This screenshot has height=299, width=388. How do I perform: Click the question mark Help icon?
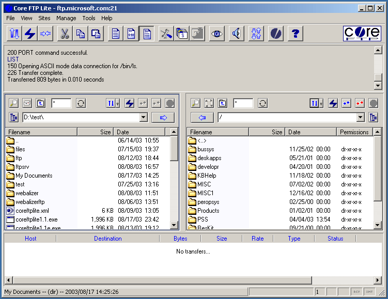(295, 34)
